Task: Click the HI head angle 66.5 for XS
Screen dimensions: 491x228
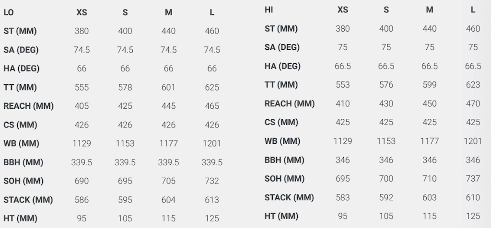Action: [x=342, y=66]
